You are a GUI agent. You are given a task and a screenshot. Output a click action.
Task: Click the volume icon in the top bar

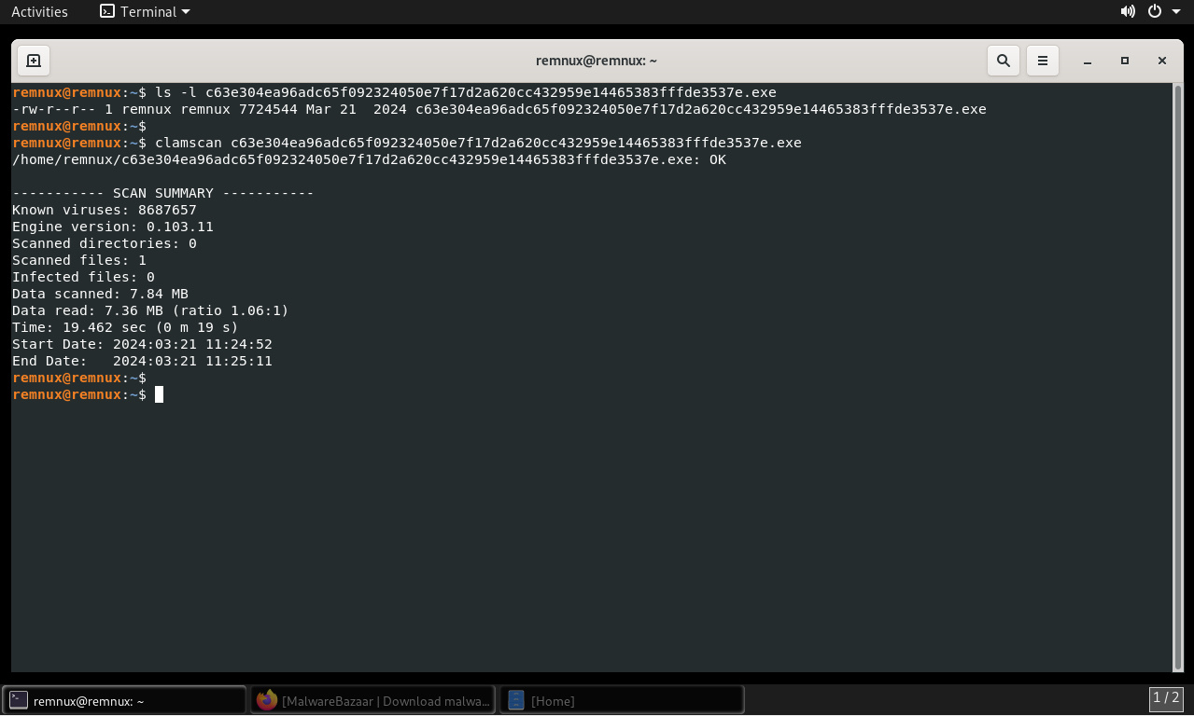[x=1128, y=11]
